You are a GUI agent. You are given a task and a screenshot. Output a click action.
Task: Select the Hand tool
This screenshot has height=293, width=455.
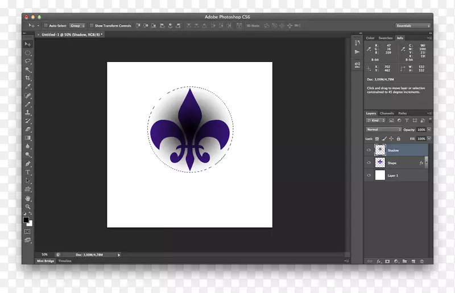(x=27, y=198)
